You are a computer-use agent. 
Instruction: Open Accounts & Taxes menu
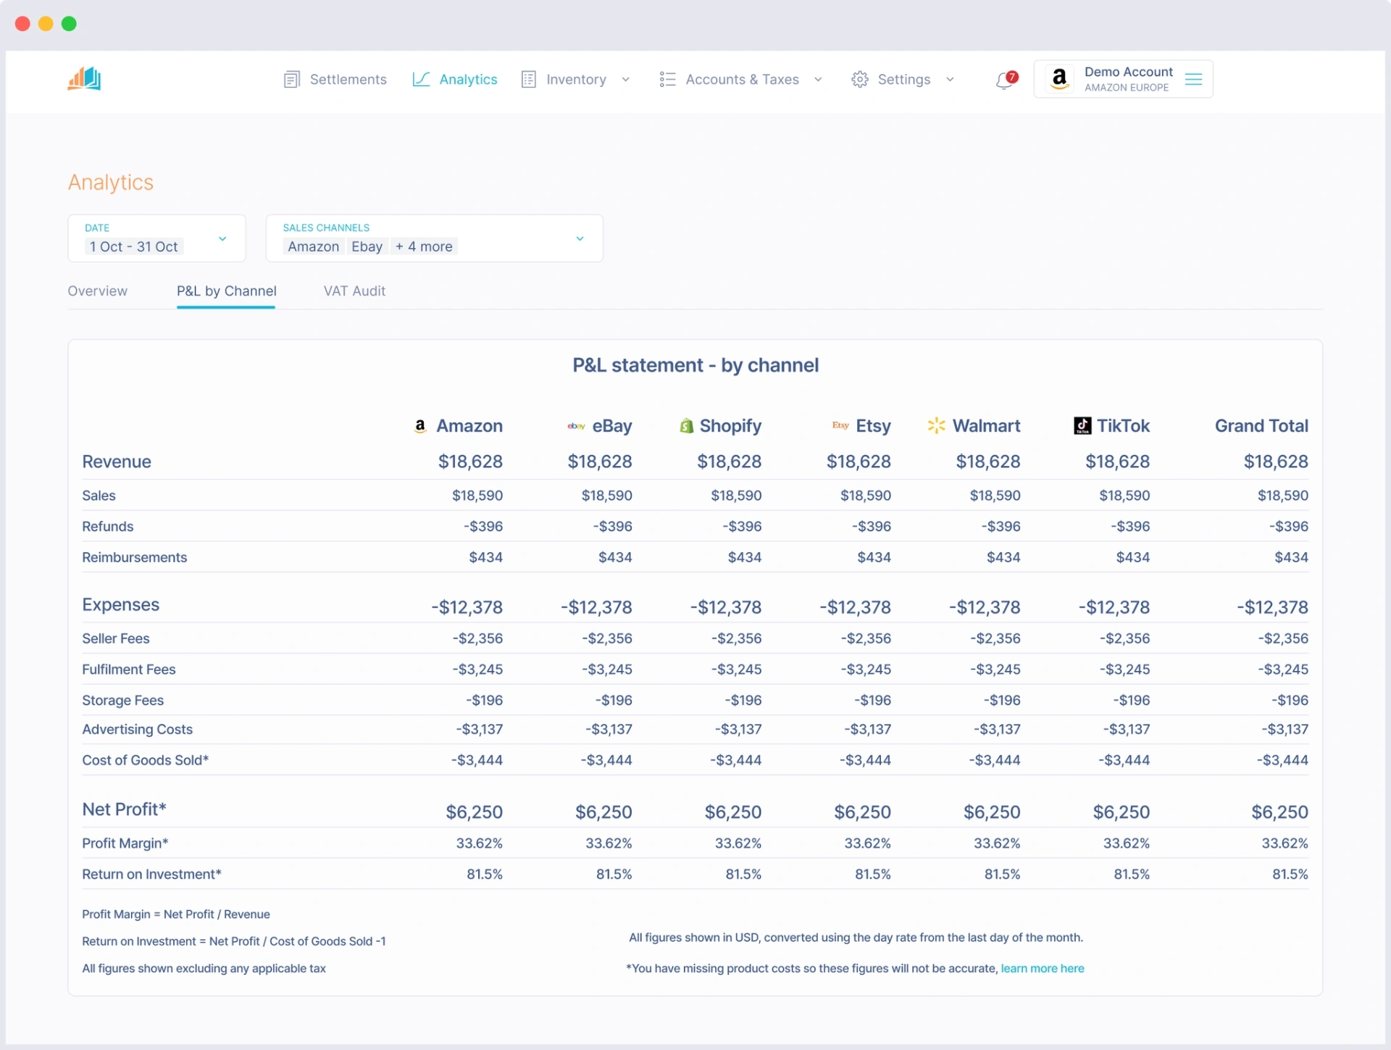(742, 79)
